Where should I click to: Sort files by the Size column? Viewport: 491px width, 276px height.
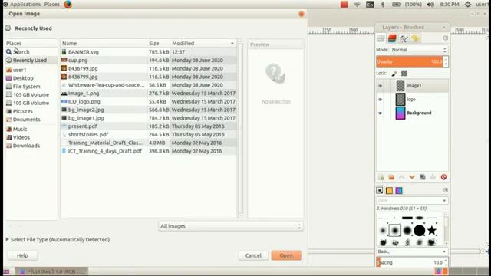159,43
